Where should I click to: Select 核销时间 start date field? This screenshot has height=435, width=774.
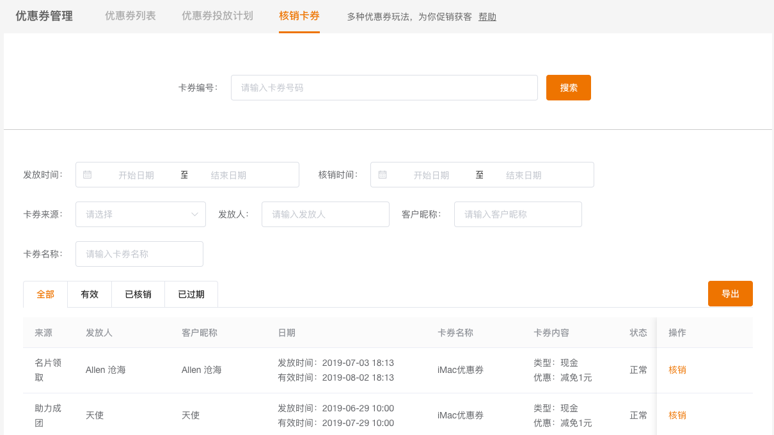[431, 175]
